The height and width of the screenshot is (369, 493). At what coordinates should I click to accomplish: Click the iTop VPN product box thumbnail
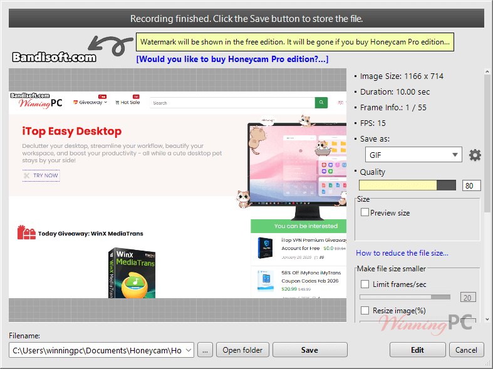click(266, 248)
